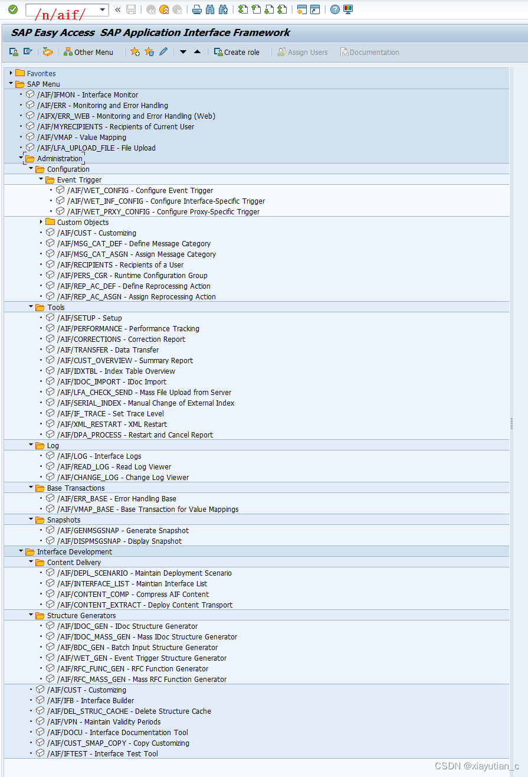Click the Save icon in the standard toolbar
The width and height of the screenshot is (528, 777).
pyautogui.click(x=130, y=9)
